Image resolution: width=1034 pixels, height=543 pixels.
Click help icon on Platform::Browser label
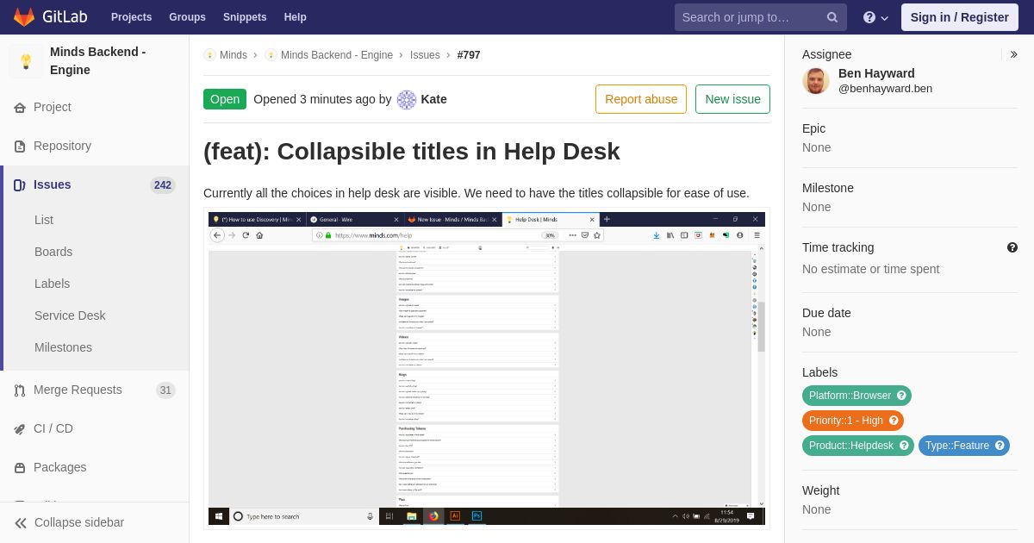coord(901,396)
